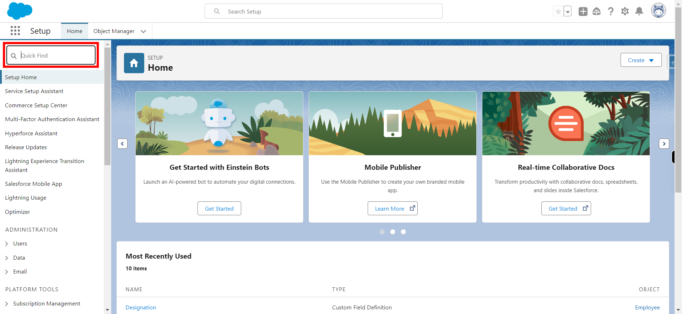Click the favorites star icon
The image size is (682, 314).
tap(558, 11)
